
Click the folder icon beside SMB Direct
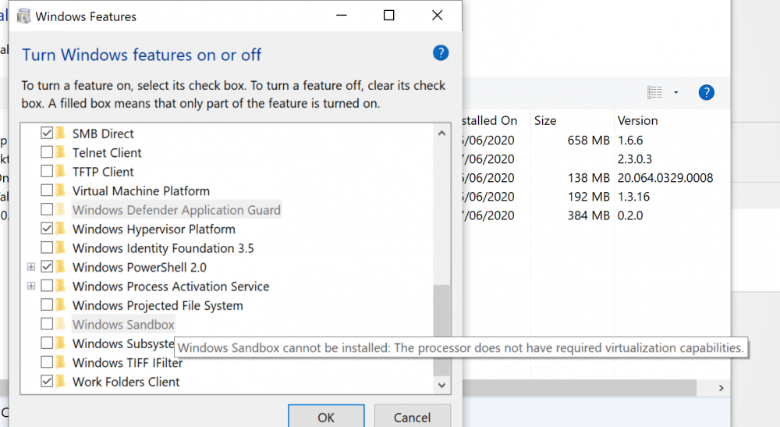pyautogui.click(x=61, y=133)
